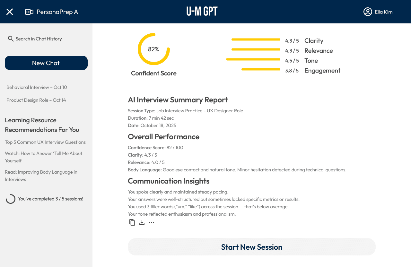Image resolution: width=411 pixels, height=267 pixels.
Task: Click the Communication Insights heading
Action: pos(169,181)
